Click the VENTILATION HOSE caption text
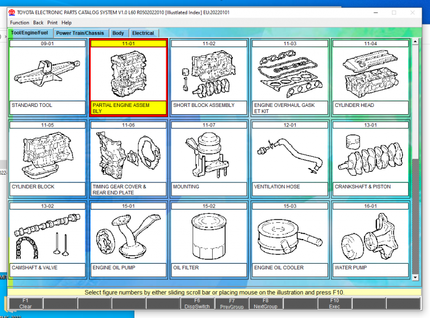 pos(277,186)
